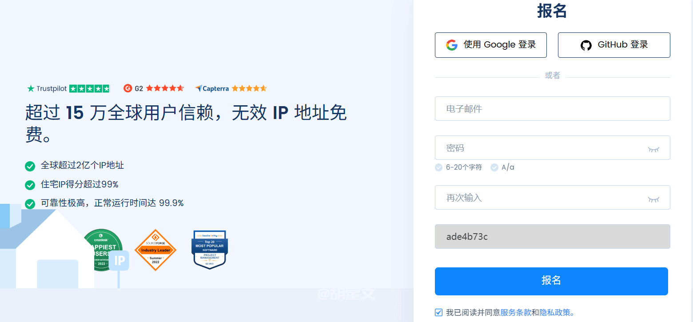Click the Google logo icon
693x322 pixels.
pyautogui.click(x=452, y=45)
